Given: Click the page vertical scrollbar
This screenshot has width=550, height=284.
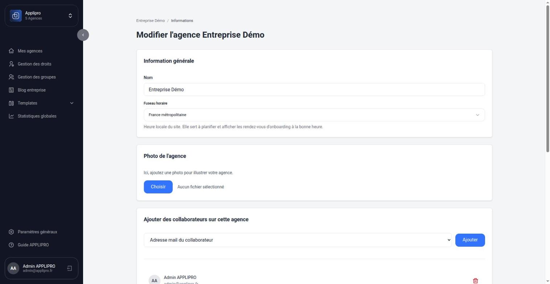Looking at the screenshot, I should click(547, 79).
